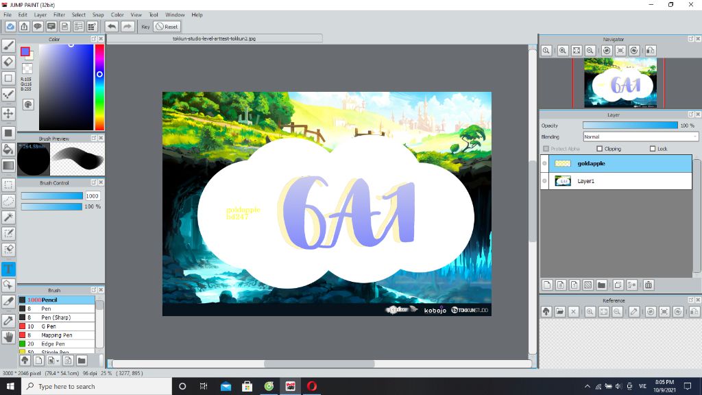Open the Select menu
Viewport: 702px width, 395px height.
point(78,15)
